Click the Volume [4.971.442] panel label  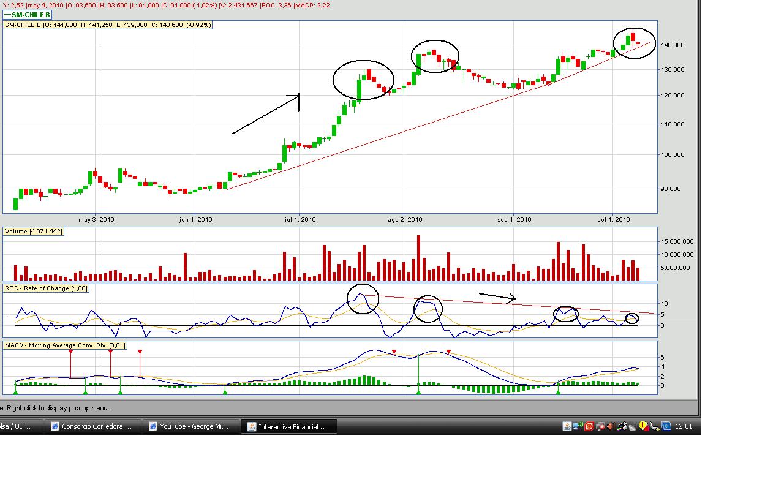pos(34,231)
